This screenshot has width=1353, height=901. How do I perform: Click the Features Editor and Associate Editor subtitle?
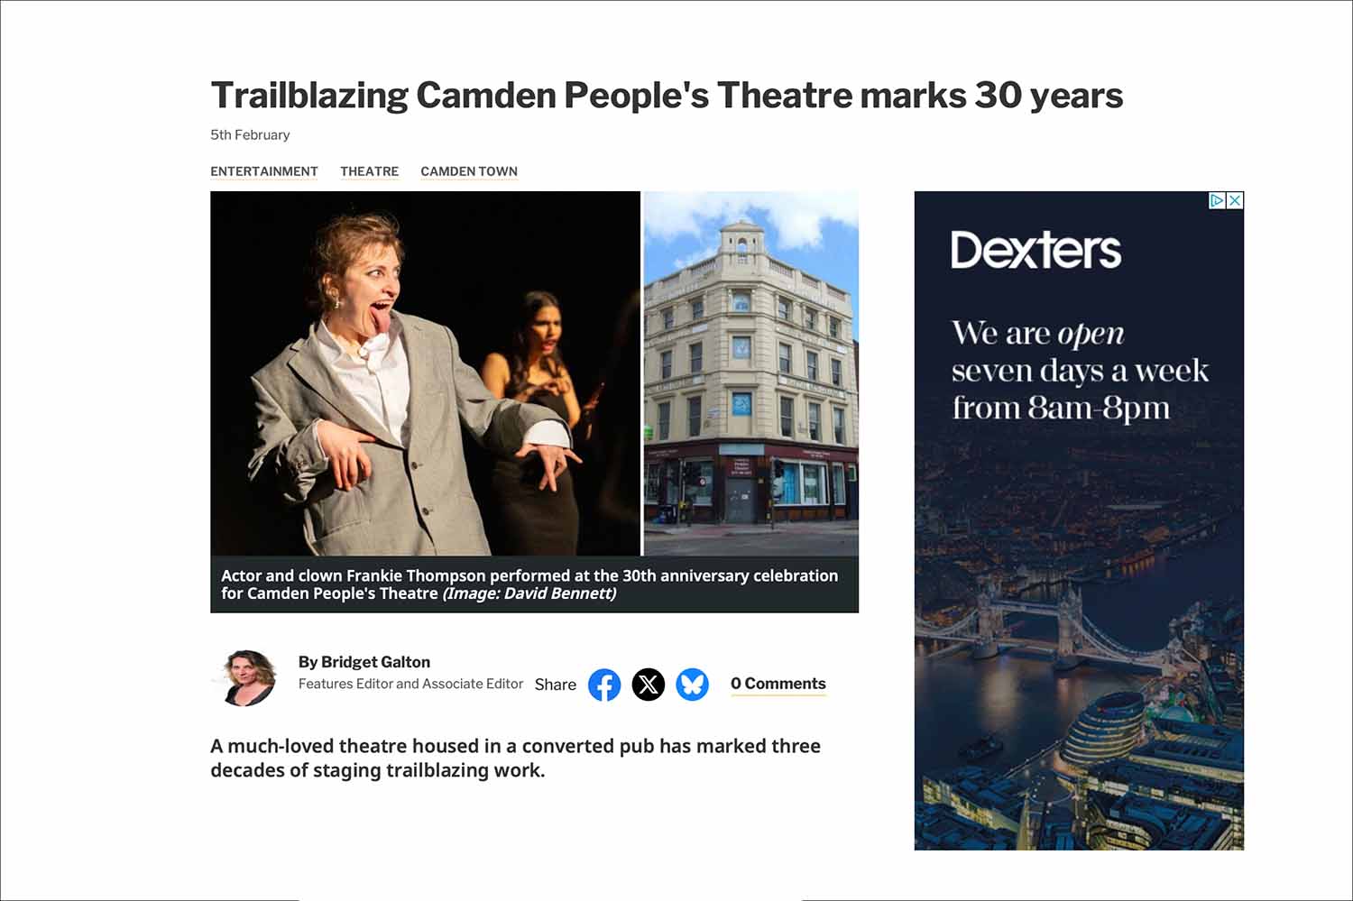click(410, 684)
